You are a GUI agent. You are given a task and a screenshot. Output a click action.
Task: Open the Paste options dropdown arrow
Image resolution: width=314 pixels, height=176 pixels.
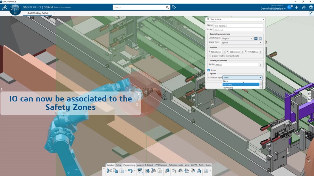click(x=126, y=171)
